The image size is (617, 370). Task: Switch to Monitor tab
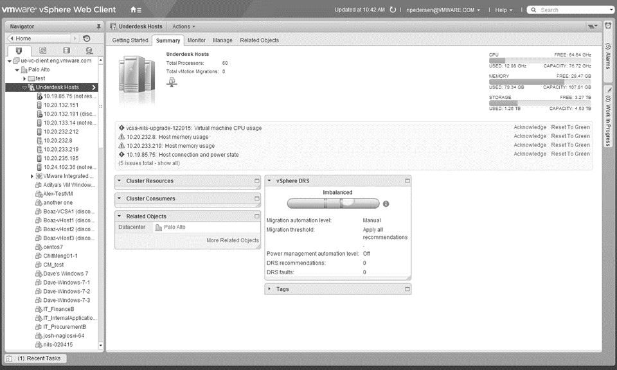pyautogui.click(x=197, y=40)
